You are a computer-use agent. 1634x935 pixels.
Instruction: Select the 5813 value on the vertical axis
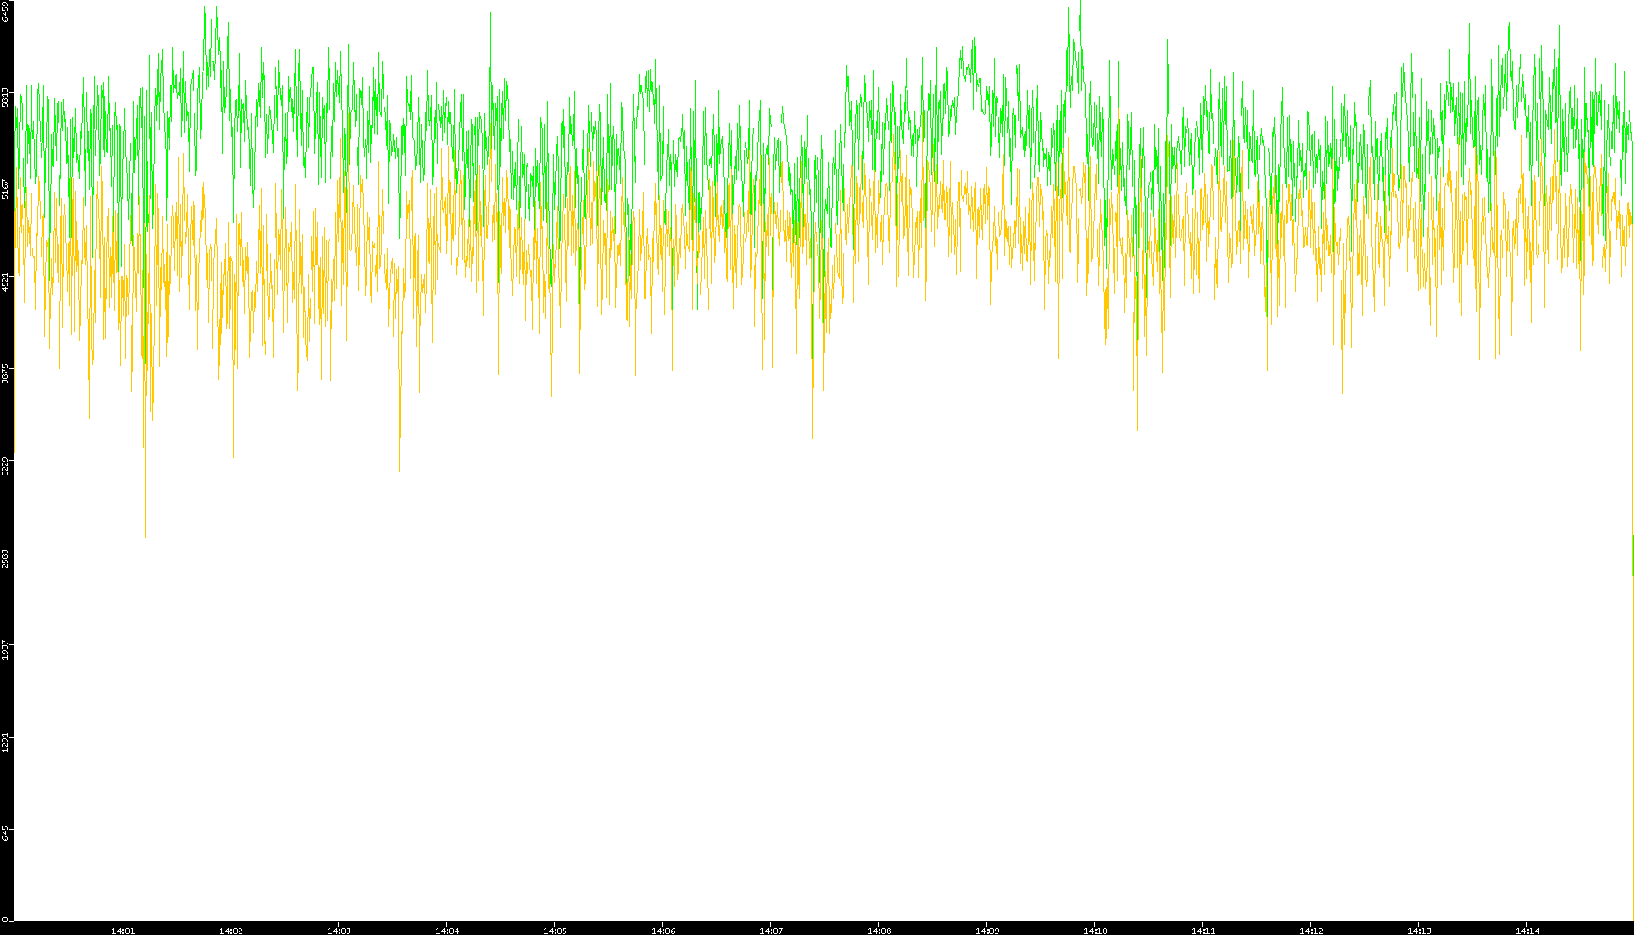6,97
